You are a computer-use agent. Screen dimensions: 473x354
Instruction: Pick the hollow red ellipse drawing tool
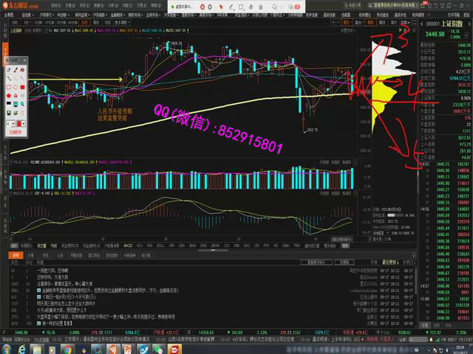[16, 87]
